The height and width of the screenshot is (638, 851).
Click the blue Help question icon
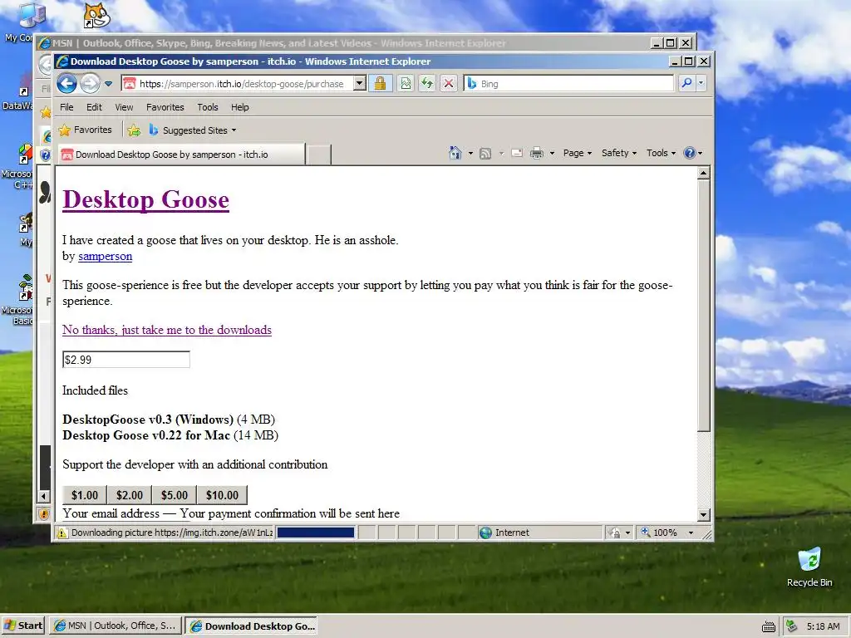pyautogui.click(x=690, y=153)
